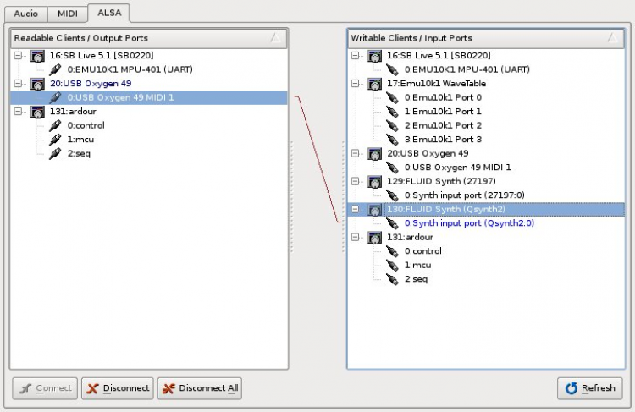This screenshot has width=635, height=412.
Task: Collapse 129:FLUID Synth (27197) node
Action: pyautogui.click(x=355, y=181)
